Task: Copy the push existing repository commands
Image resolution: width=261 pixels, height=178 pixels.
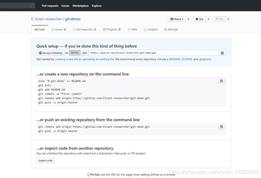Action: click(221, 127)
